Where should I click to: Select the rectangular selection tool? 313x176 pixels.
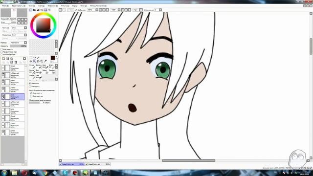(x=31, y=58)
